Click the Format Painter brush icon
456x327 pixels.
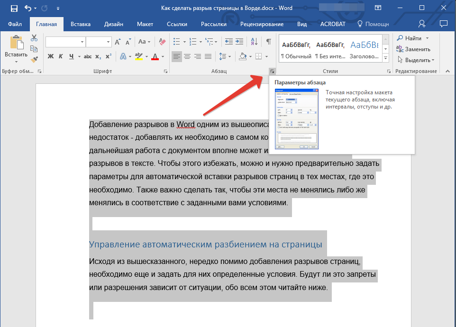tap(34, 59)
